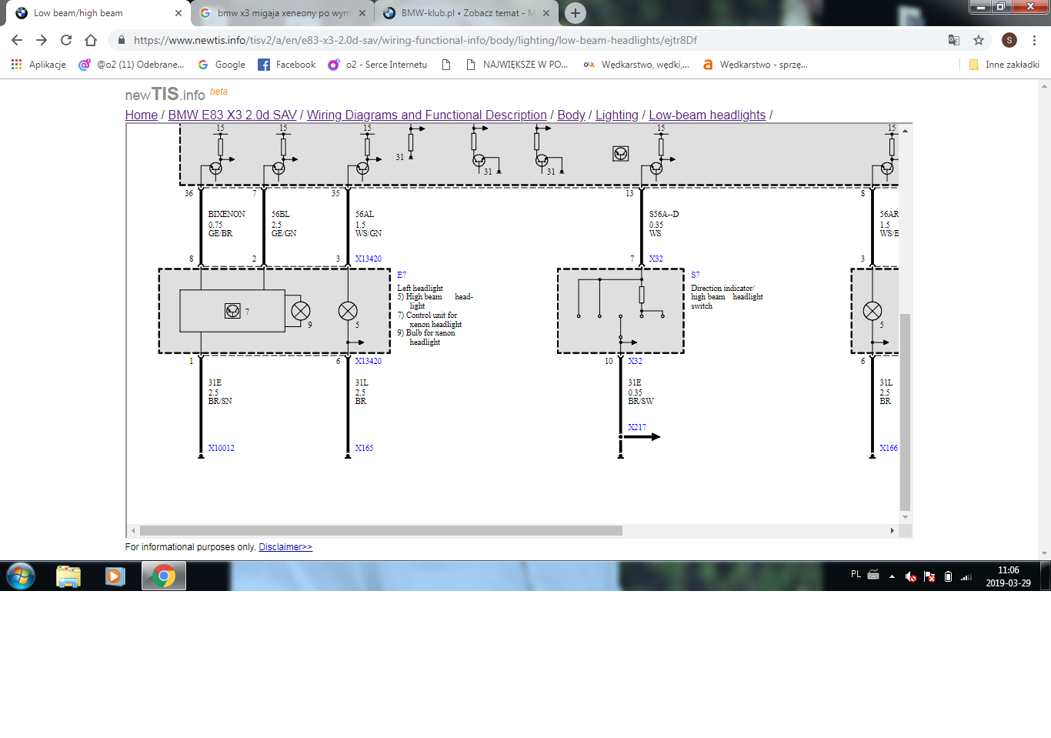Open a new browser tab
This screenshot has height=738, width=1051.
(x=575, y=13)
